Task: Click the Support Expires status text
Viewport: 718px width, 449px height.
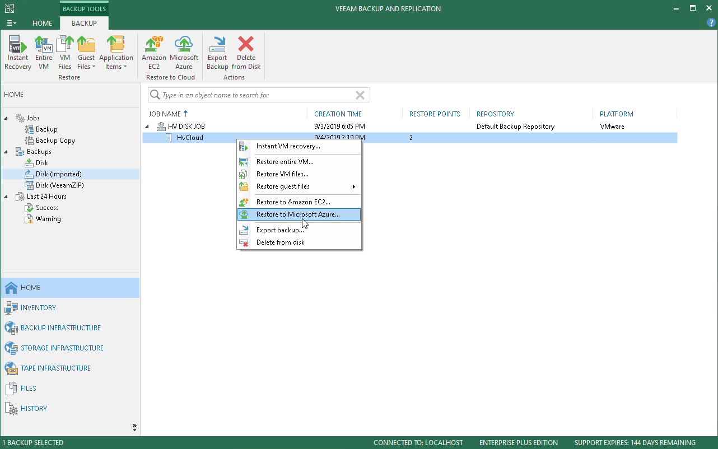Action: 635,443
